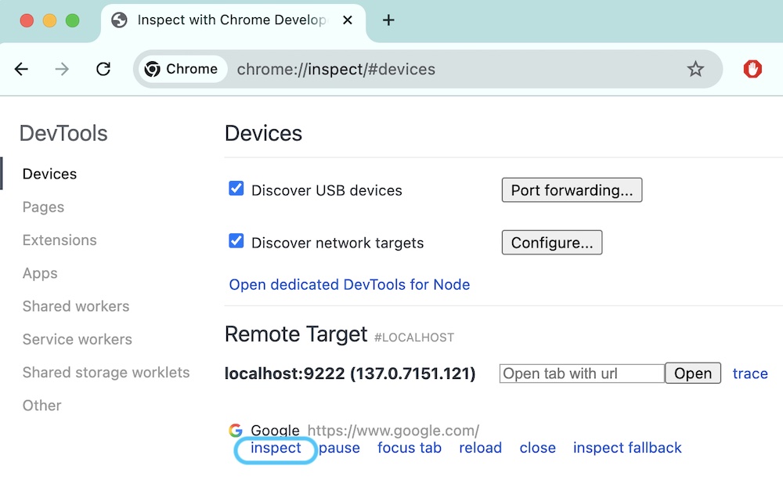
Task: Click the yellow minimize window button
Action: (x=49, y=20)
